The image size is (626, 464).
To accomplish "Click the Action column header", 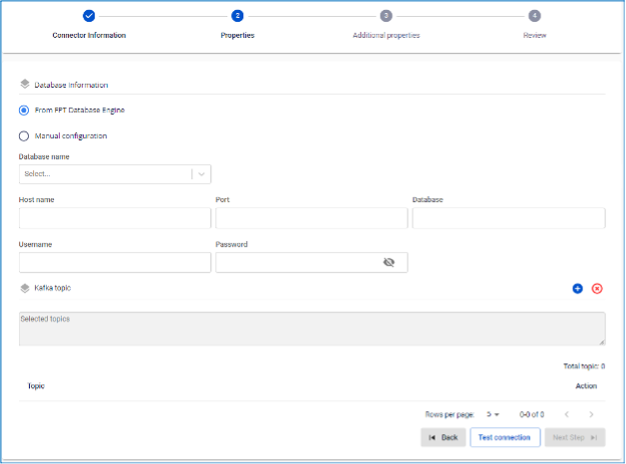I will [x=586, y=386].
